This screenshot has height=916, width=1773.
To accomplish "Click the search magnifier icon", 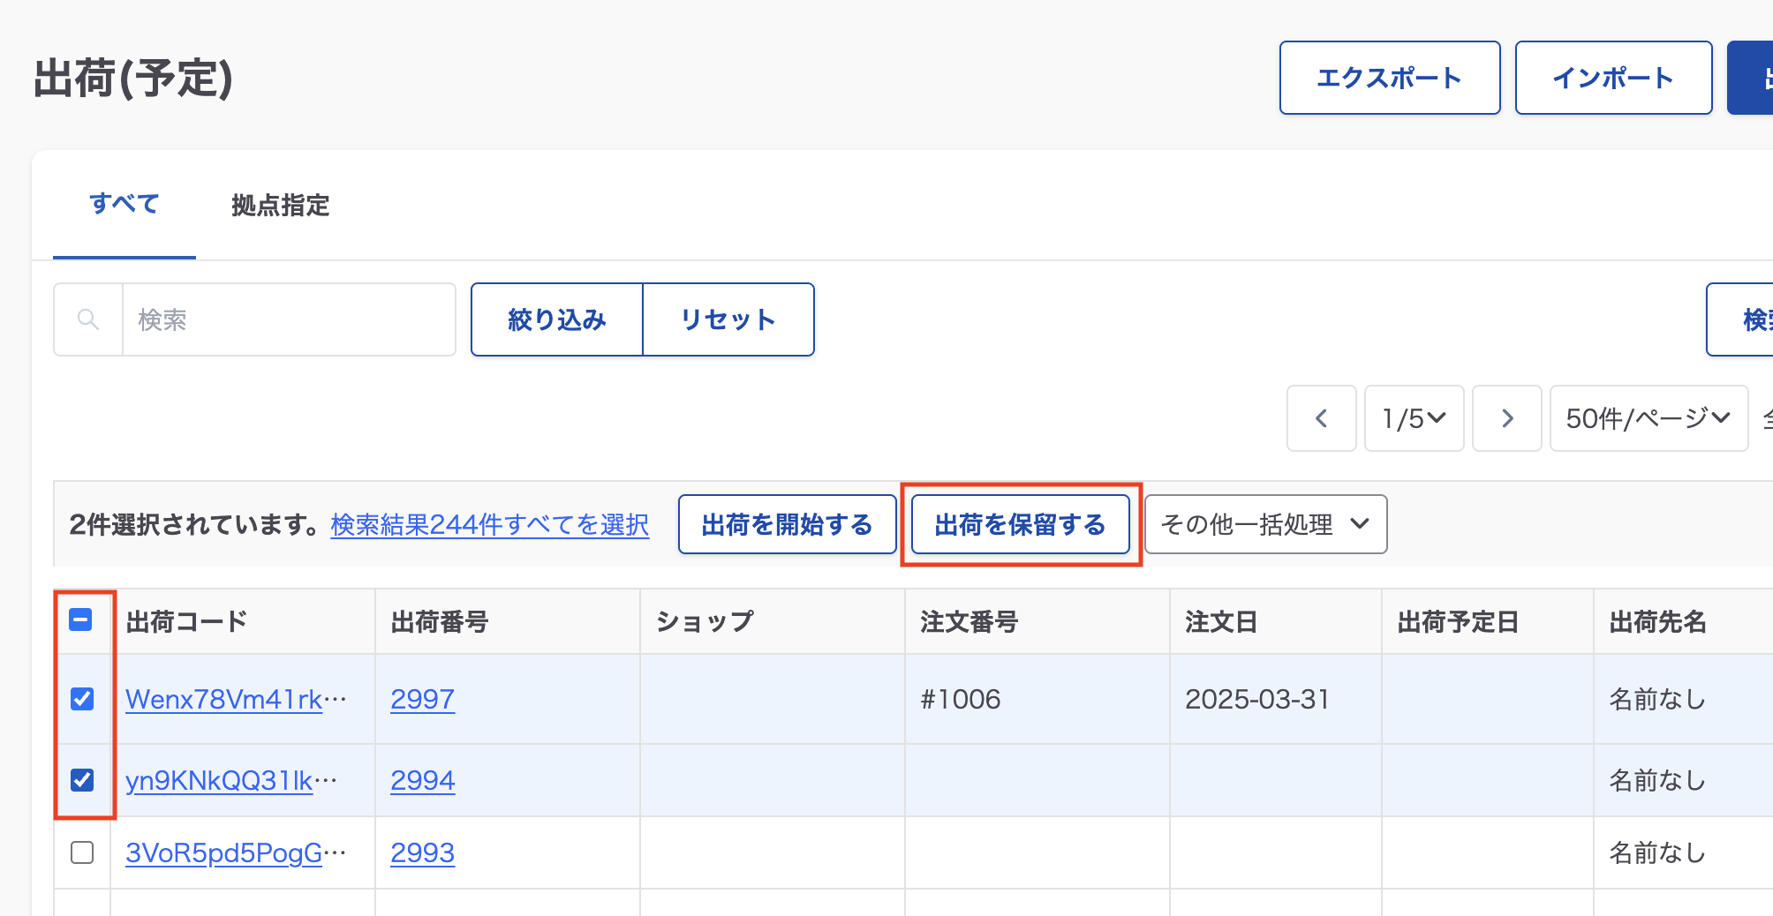I will coord(87,319).
